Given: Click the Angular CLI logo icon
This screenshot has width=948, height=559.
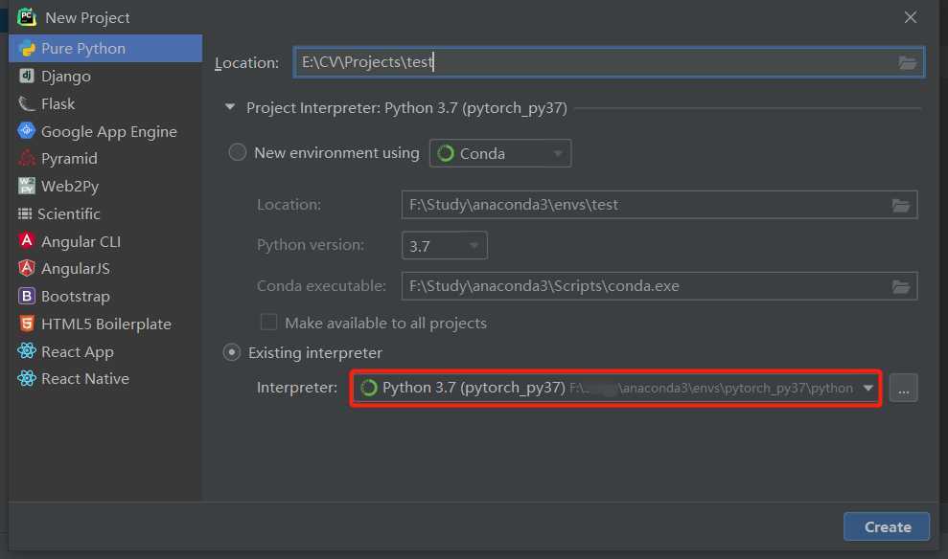Looking at the screenshot, I should (27, 241).
